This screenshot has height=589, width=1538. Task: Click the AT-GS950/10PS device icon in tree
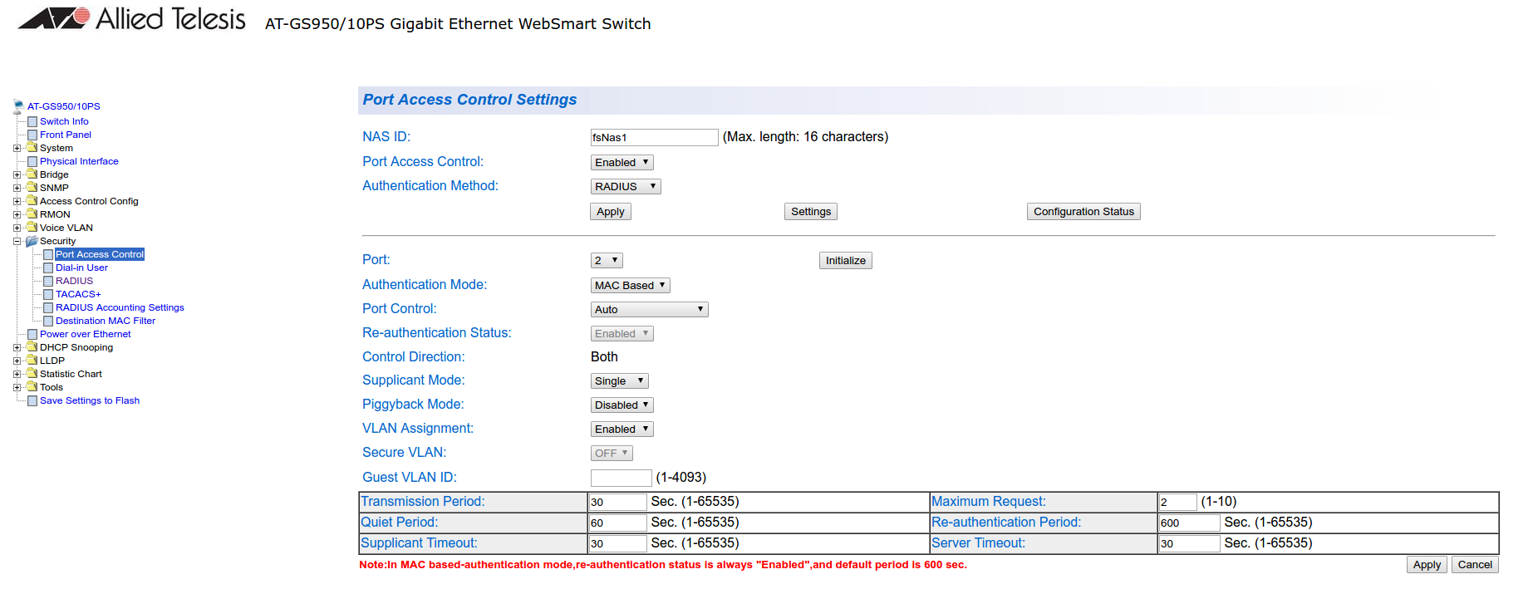[18, 106]
